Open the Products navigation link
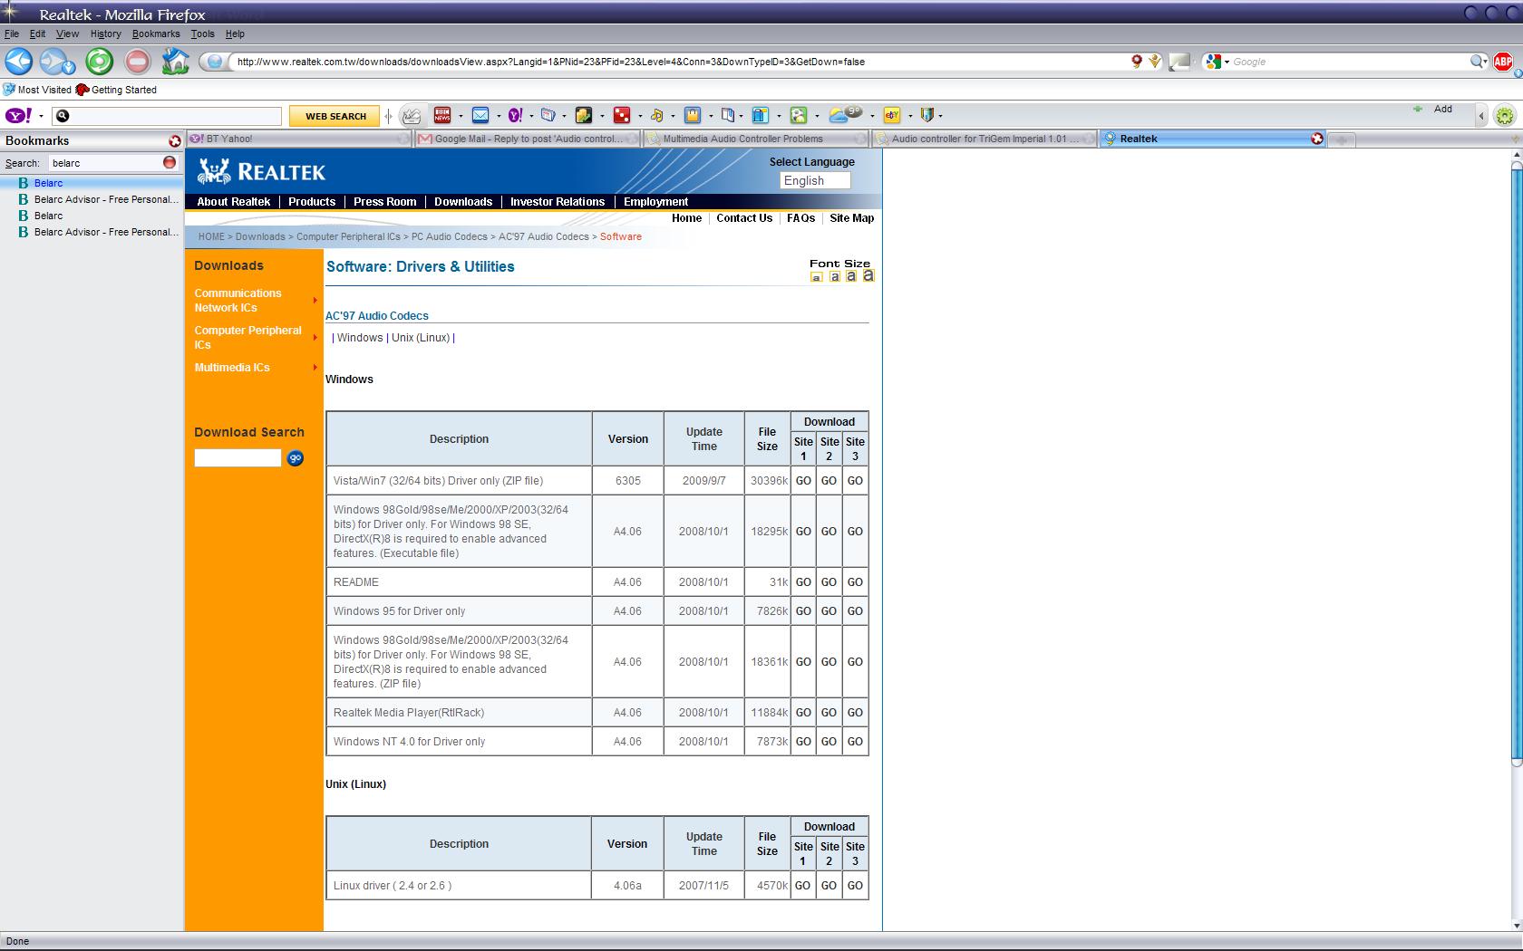The height and width of the screenshot is (951, 1523). [312, 202]
